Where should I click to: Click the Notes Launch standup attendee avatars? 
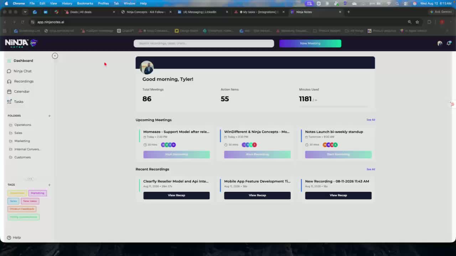pyautogui.click(x=330, y=145)
